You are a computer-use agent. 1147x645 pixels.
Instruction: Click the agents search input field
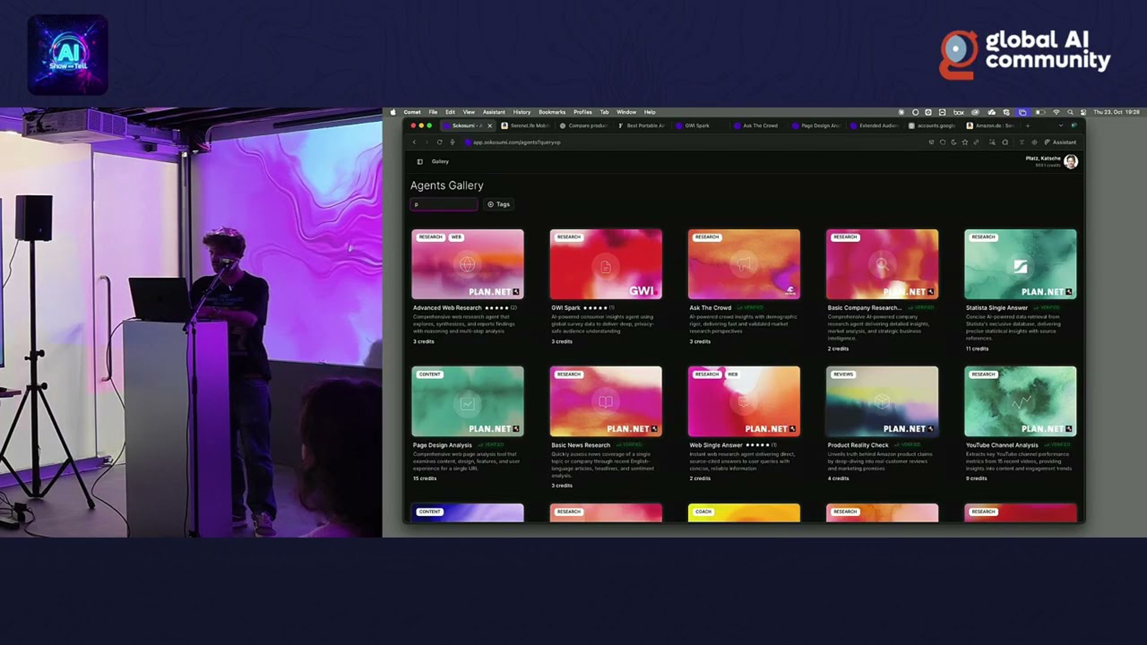coord(444,204)
